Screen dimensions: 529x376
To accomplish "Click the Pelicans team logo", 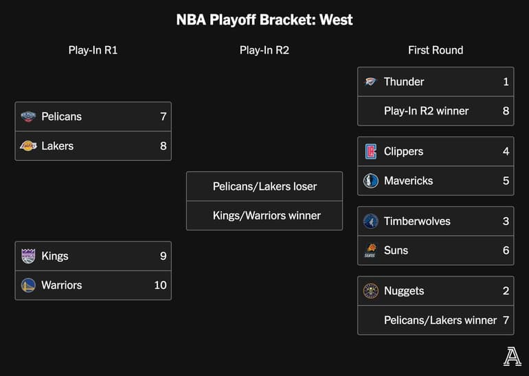I will tap(28, 117).
